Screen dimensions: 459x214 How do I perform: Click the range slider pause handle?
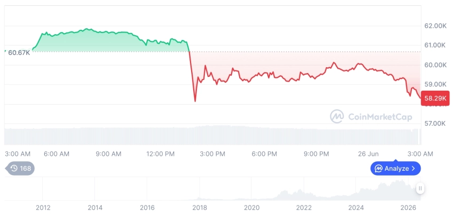420,188
